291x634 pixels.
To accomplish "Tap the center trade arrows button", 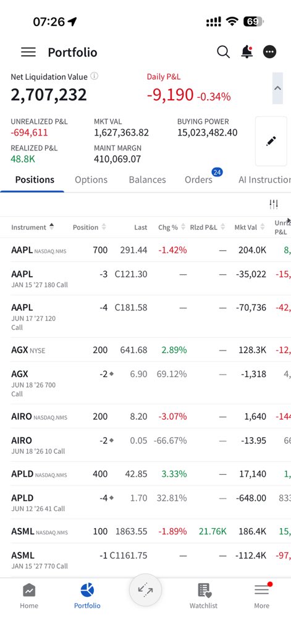I will pos(145,590).
